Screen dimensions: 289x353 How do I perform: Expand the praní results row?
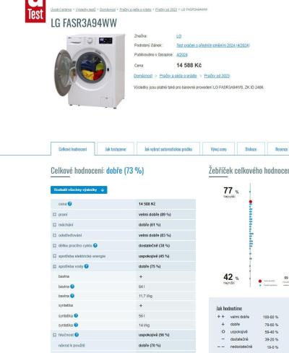coord(54,214)
